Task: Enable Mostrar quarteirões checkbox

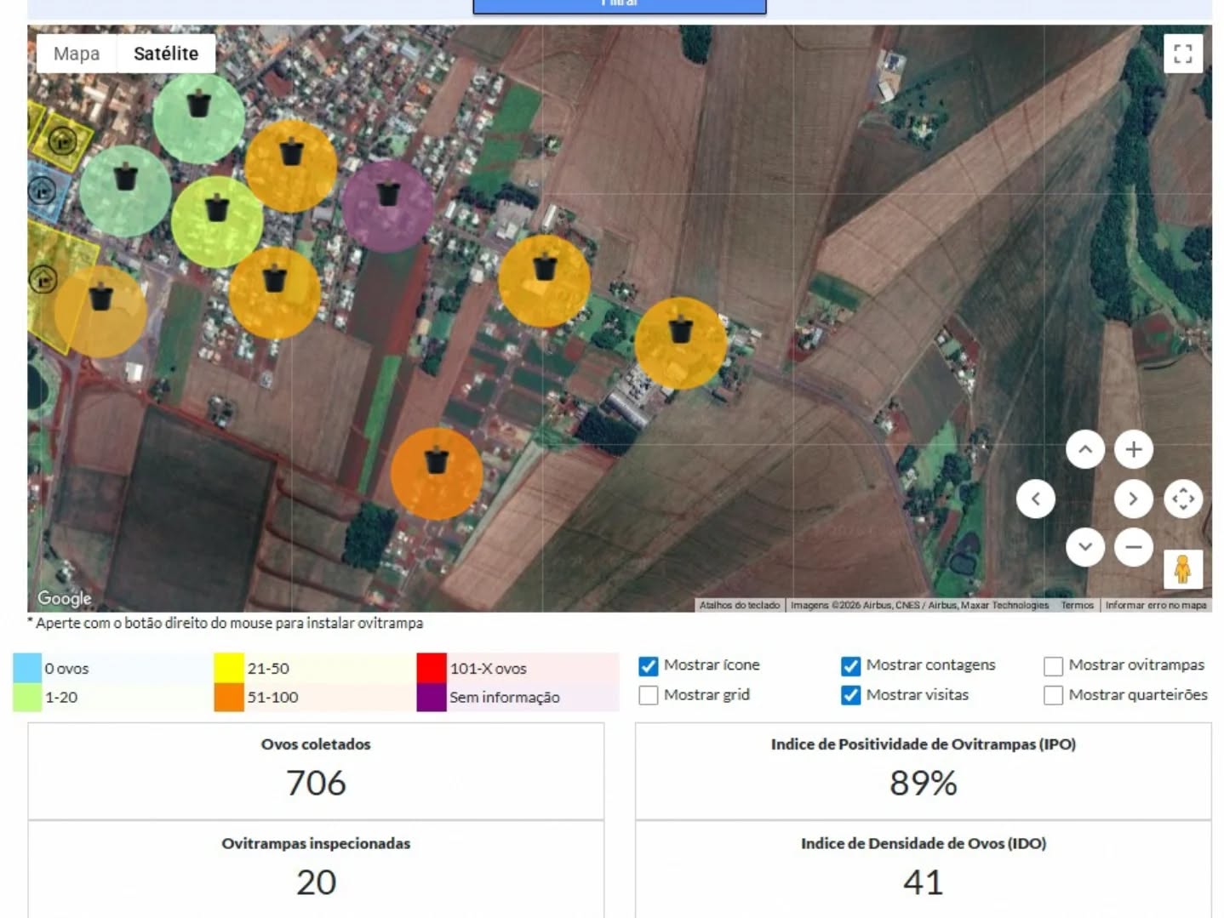Action: pos(1053,695)
